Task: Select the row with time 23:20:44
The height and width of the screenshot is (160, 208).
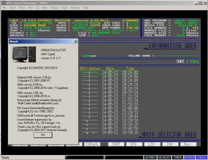Action: (x=109, y=117)
